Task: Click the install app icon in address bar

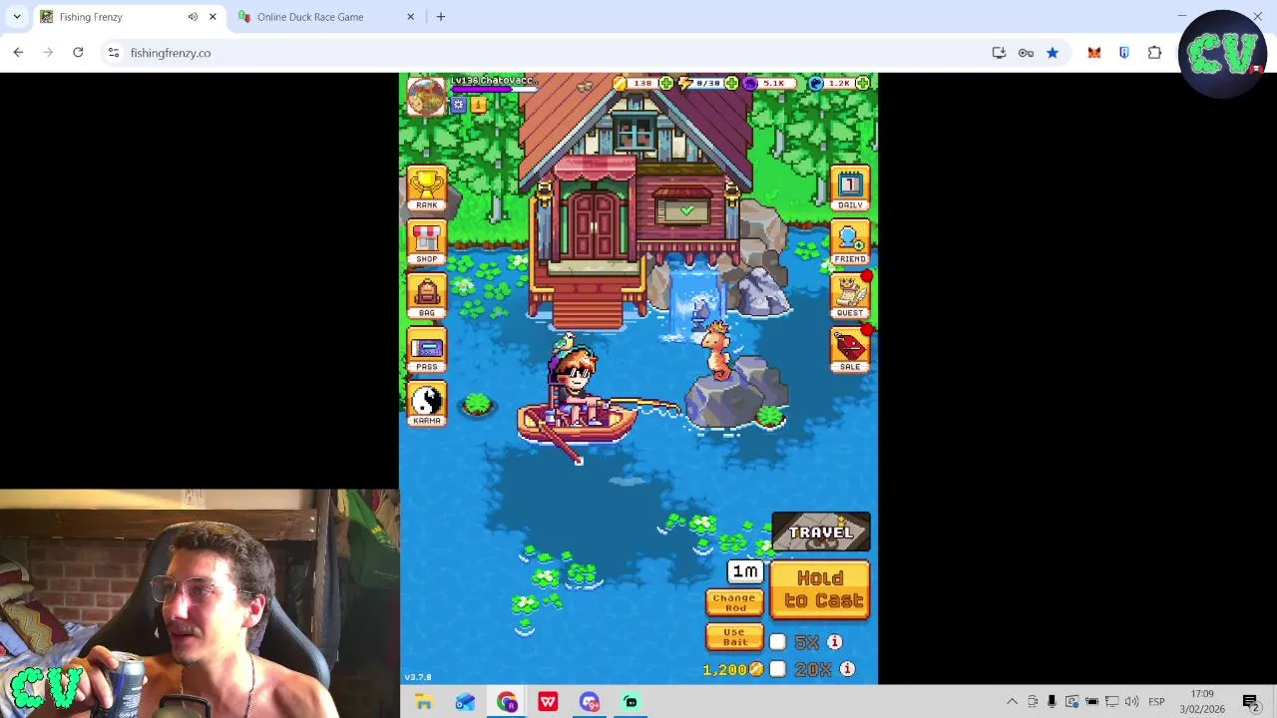Action: [999, 53]
